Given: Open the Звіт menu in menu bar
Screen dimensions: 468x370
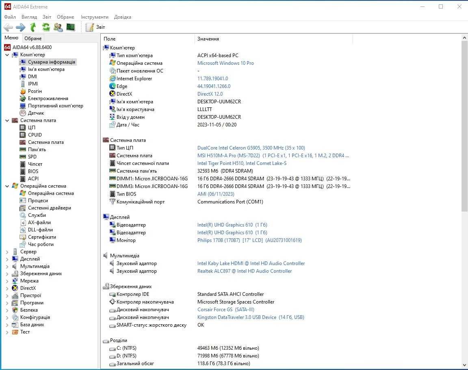Looking at the screenshot, I should 47,17.
